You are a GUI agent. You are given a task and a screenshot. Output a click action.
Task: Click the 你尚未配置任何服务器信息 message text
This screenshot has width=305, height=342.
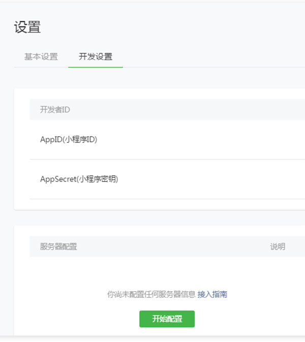point(151,294)
